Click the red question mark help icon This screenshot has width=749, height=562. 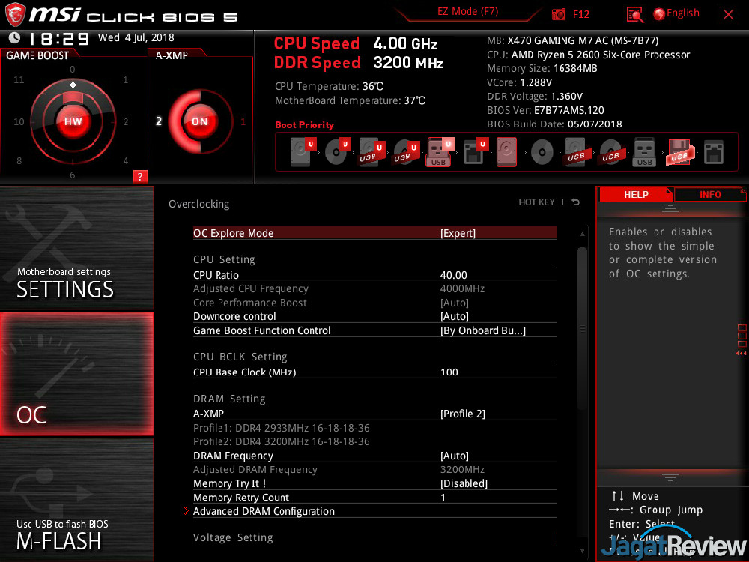click(x=139, y=177)
